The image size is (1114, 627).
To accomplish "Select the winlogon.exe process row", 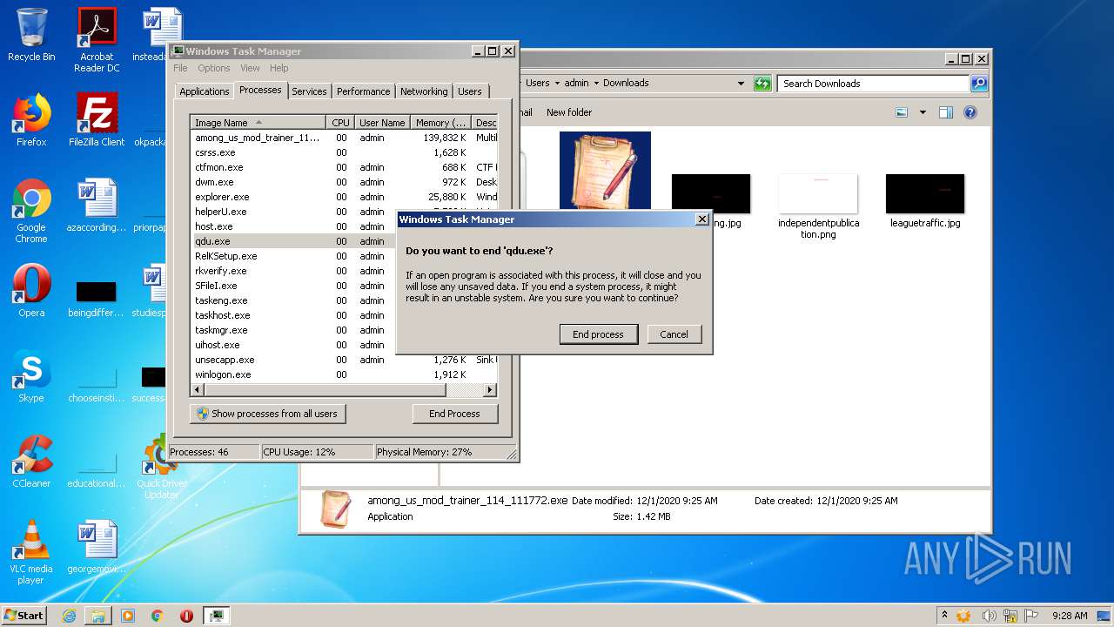I will click(345, 374).
